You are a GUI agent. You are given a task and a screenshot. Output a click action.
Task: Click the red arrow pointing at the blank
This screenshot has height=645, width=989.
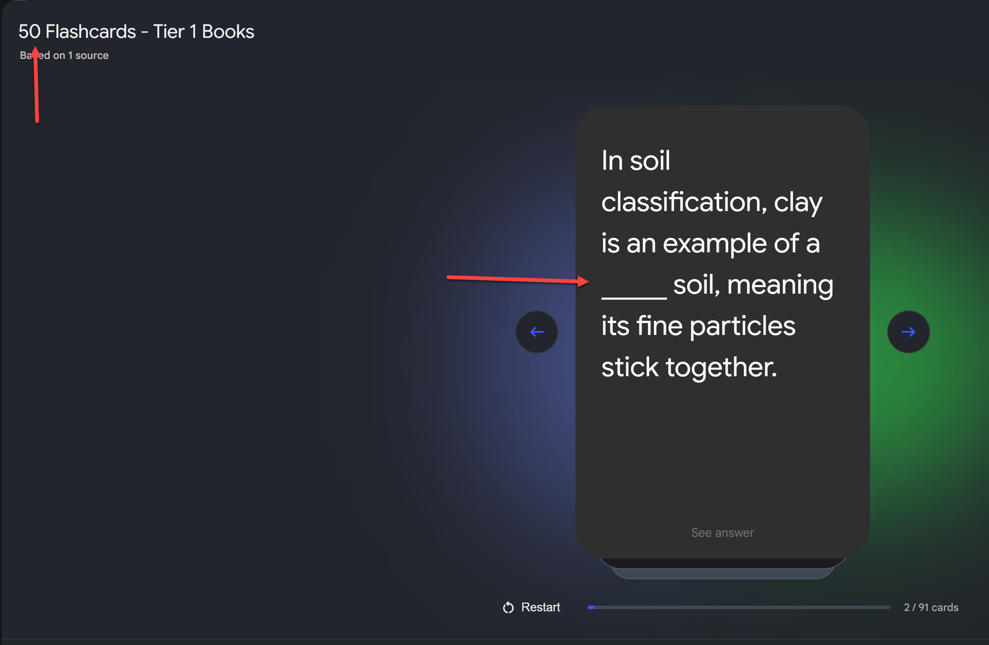(x=515, y=279)
